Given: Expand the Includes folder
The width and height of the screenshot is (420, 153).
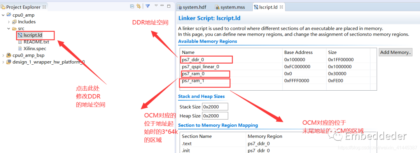Looking at the screenshot, I should coord(9,22).
